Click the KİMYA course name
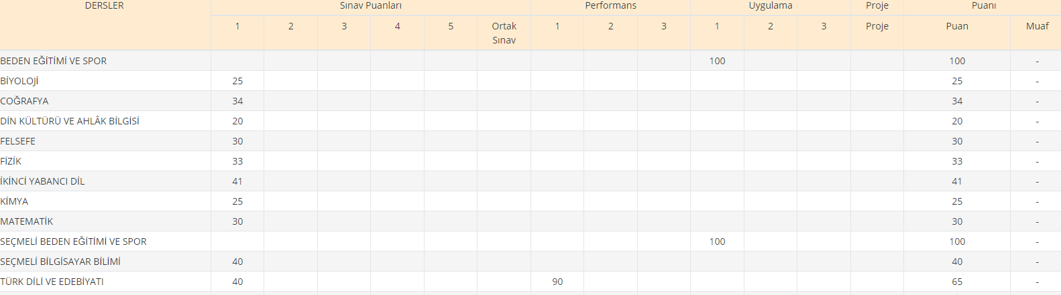This screenshot has height=295, width=1061. coord(14,201)
